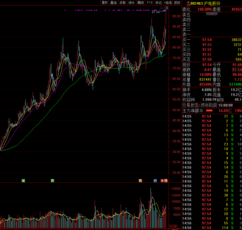Click the red 涨 event marker
Viewport: 242px width, 230px height.
[x=162, y=180]
